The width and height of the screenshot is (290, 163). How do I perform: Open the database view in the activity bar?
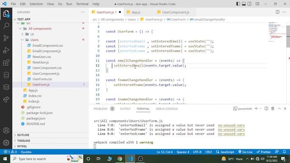click(x=6, y=75)
